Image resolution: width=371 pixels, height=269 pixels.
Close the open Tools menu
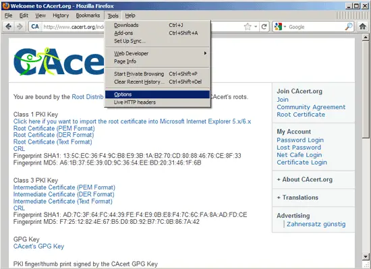point(113,16)
